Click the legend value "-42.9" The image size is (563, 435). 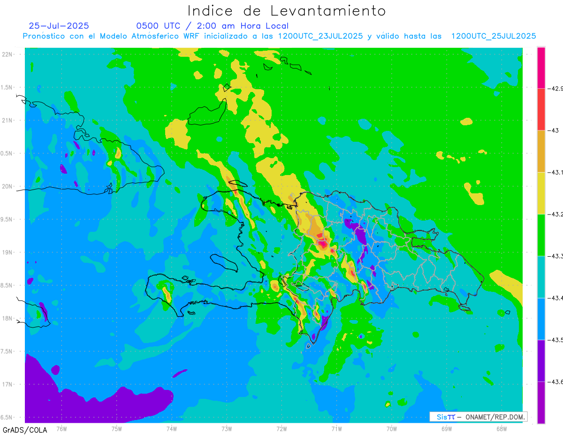[x=555, y=88]
